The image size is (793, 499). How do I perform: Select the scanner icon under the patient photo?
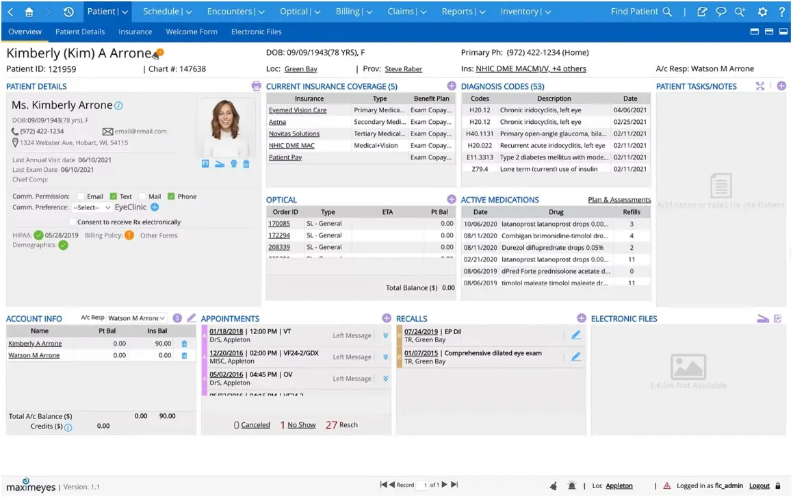coord(219,164)
